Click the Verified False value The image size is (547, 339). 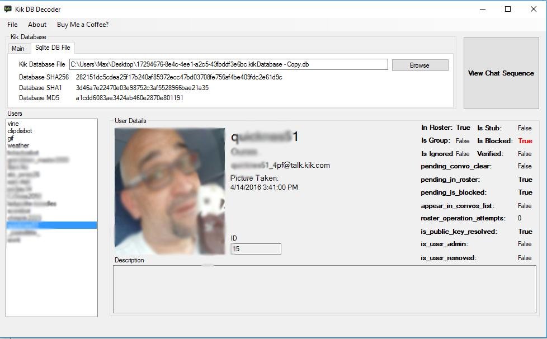(x=525, y=154)
